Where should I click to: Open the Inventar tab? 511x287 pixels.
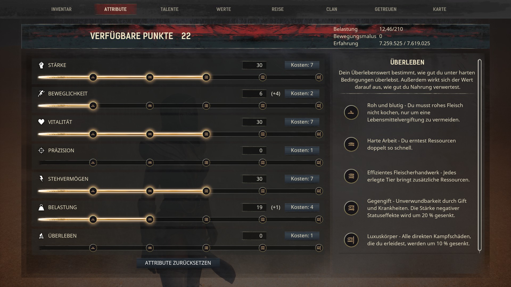click(61, 9)
